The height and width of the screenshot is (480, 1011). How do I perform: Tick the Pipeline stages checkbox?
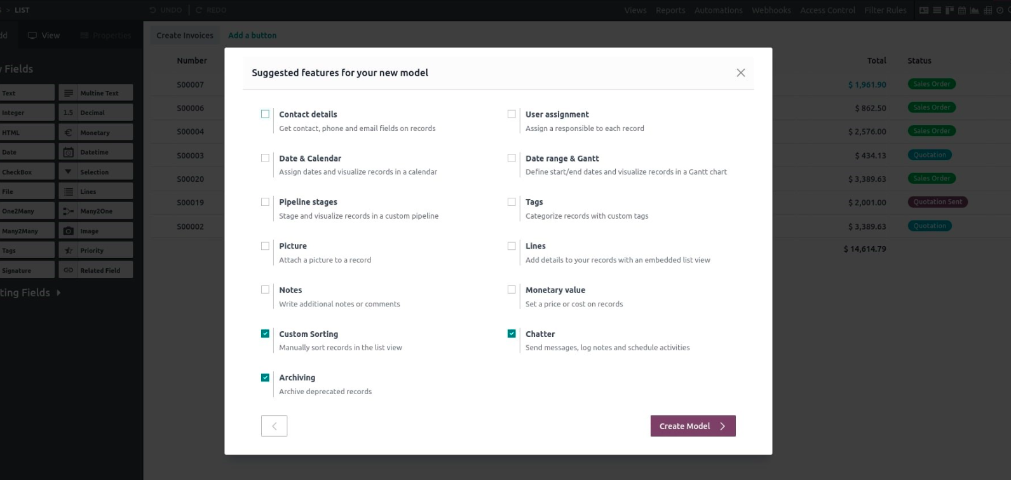pyautogui.click(x=265, y=202)
